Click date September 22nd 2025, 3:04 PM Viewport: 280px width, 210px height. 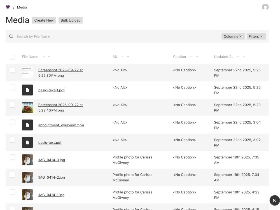click(237, 125)
